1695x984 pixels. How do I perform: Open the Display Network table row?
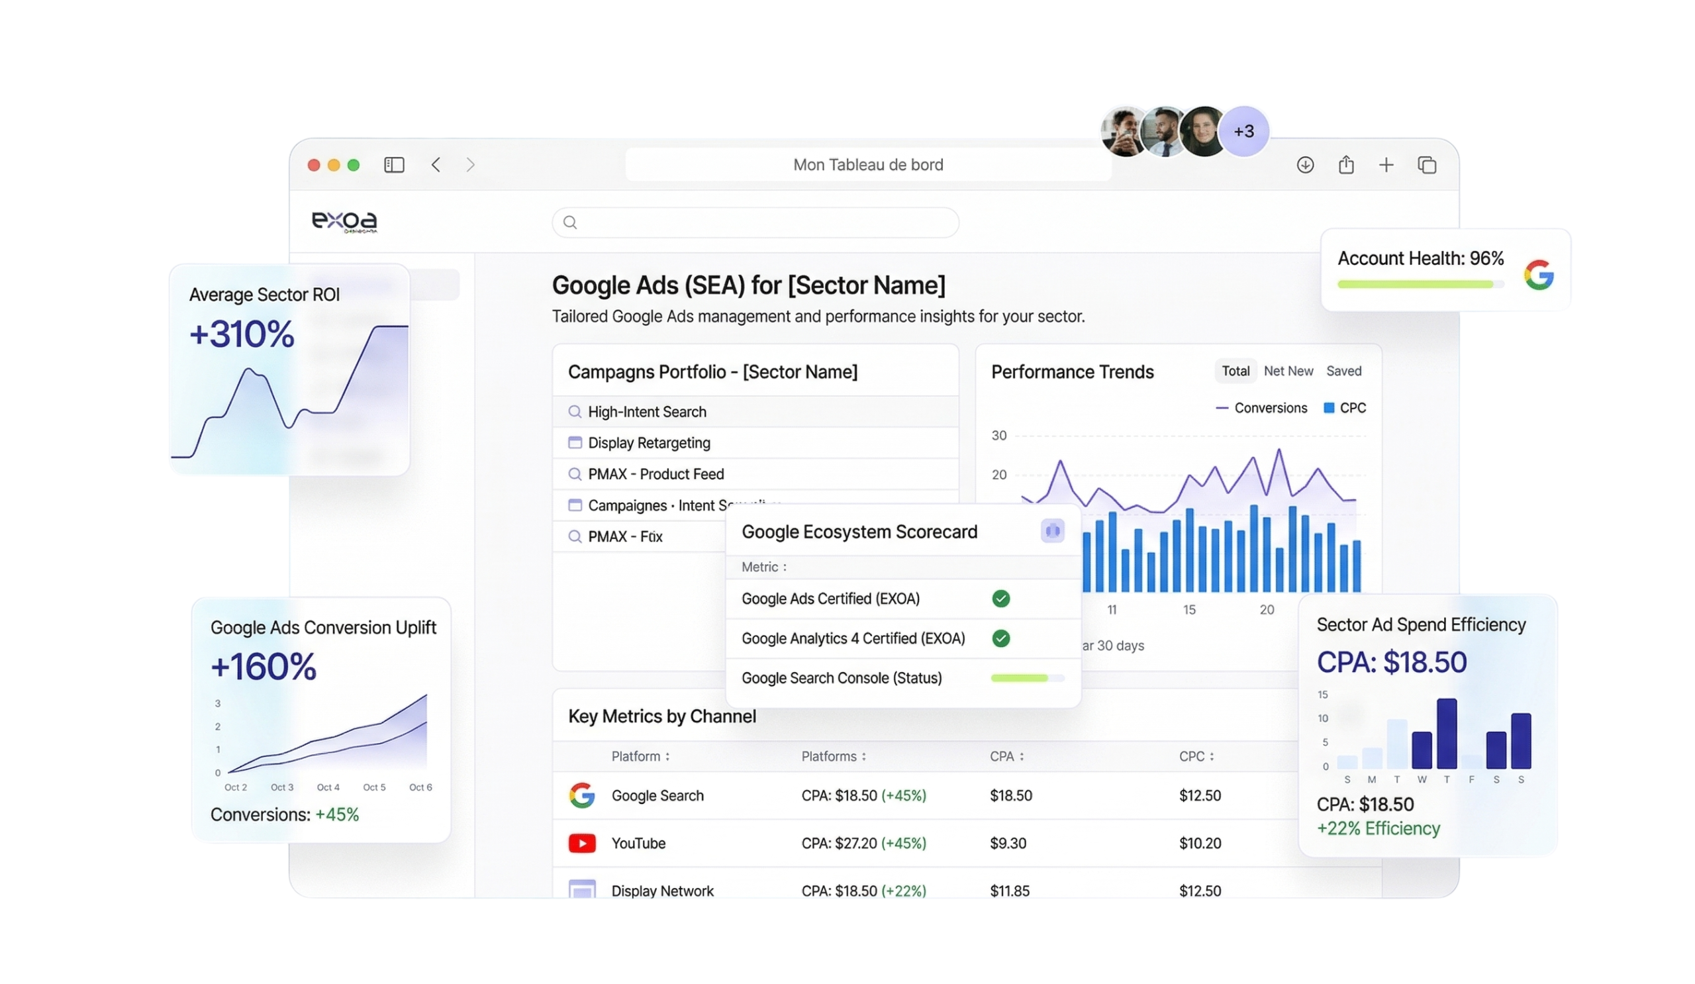[x=926, y=884]
